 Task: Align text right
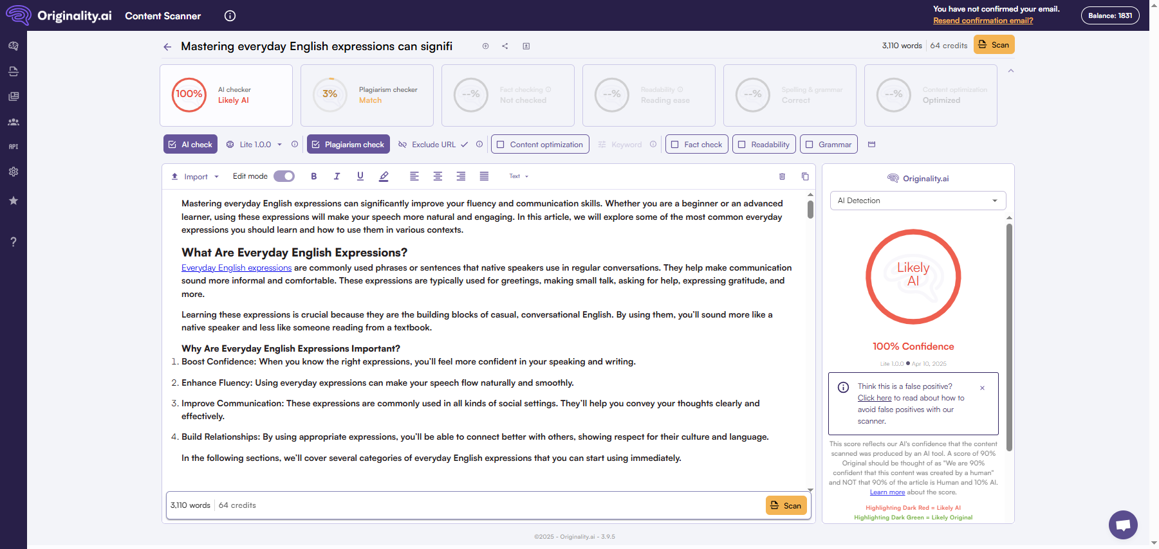coord(461,176)
